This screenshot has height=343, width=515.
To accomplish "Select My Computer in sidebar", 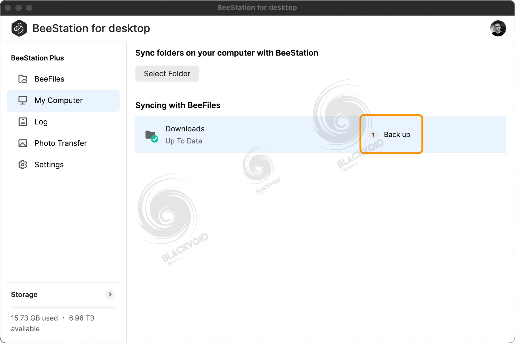I will (63, 101).
